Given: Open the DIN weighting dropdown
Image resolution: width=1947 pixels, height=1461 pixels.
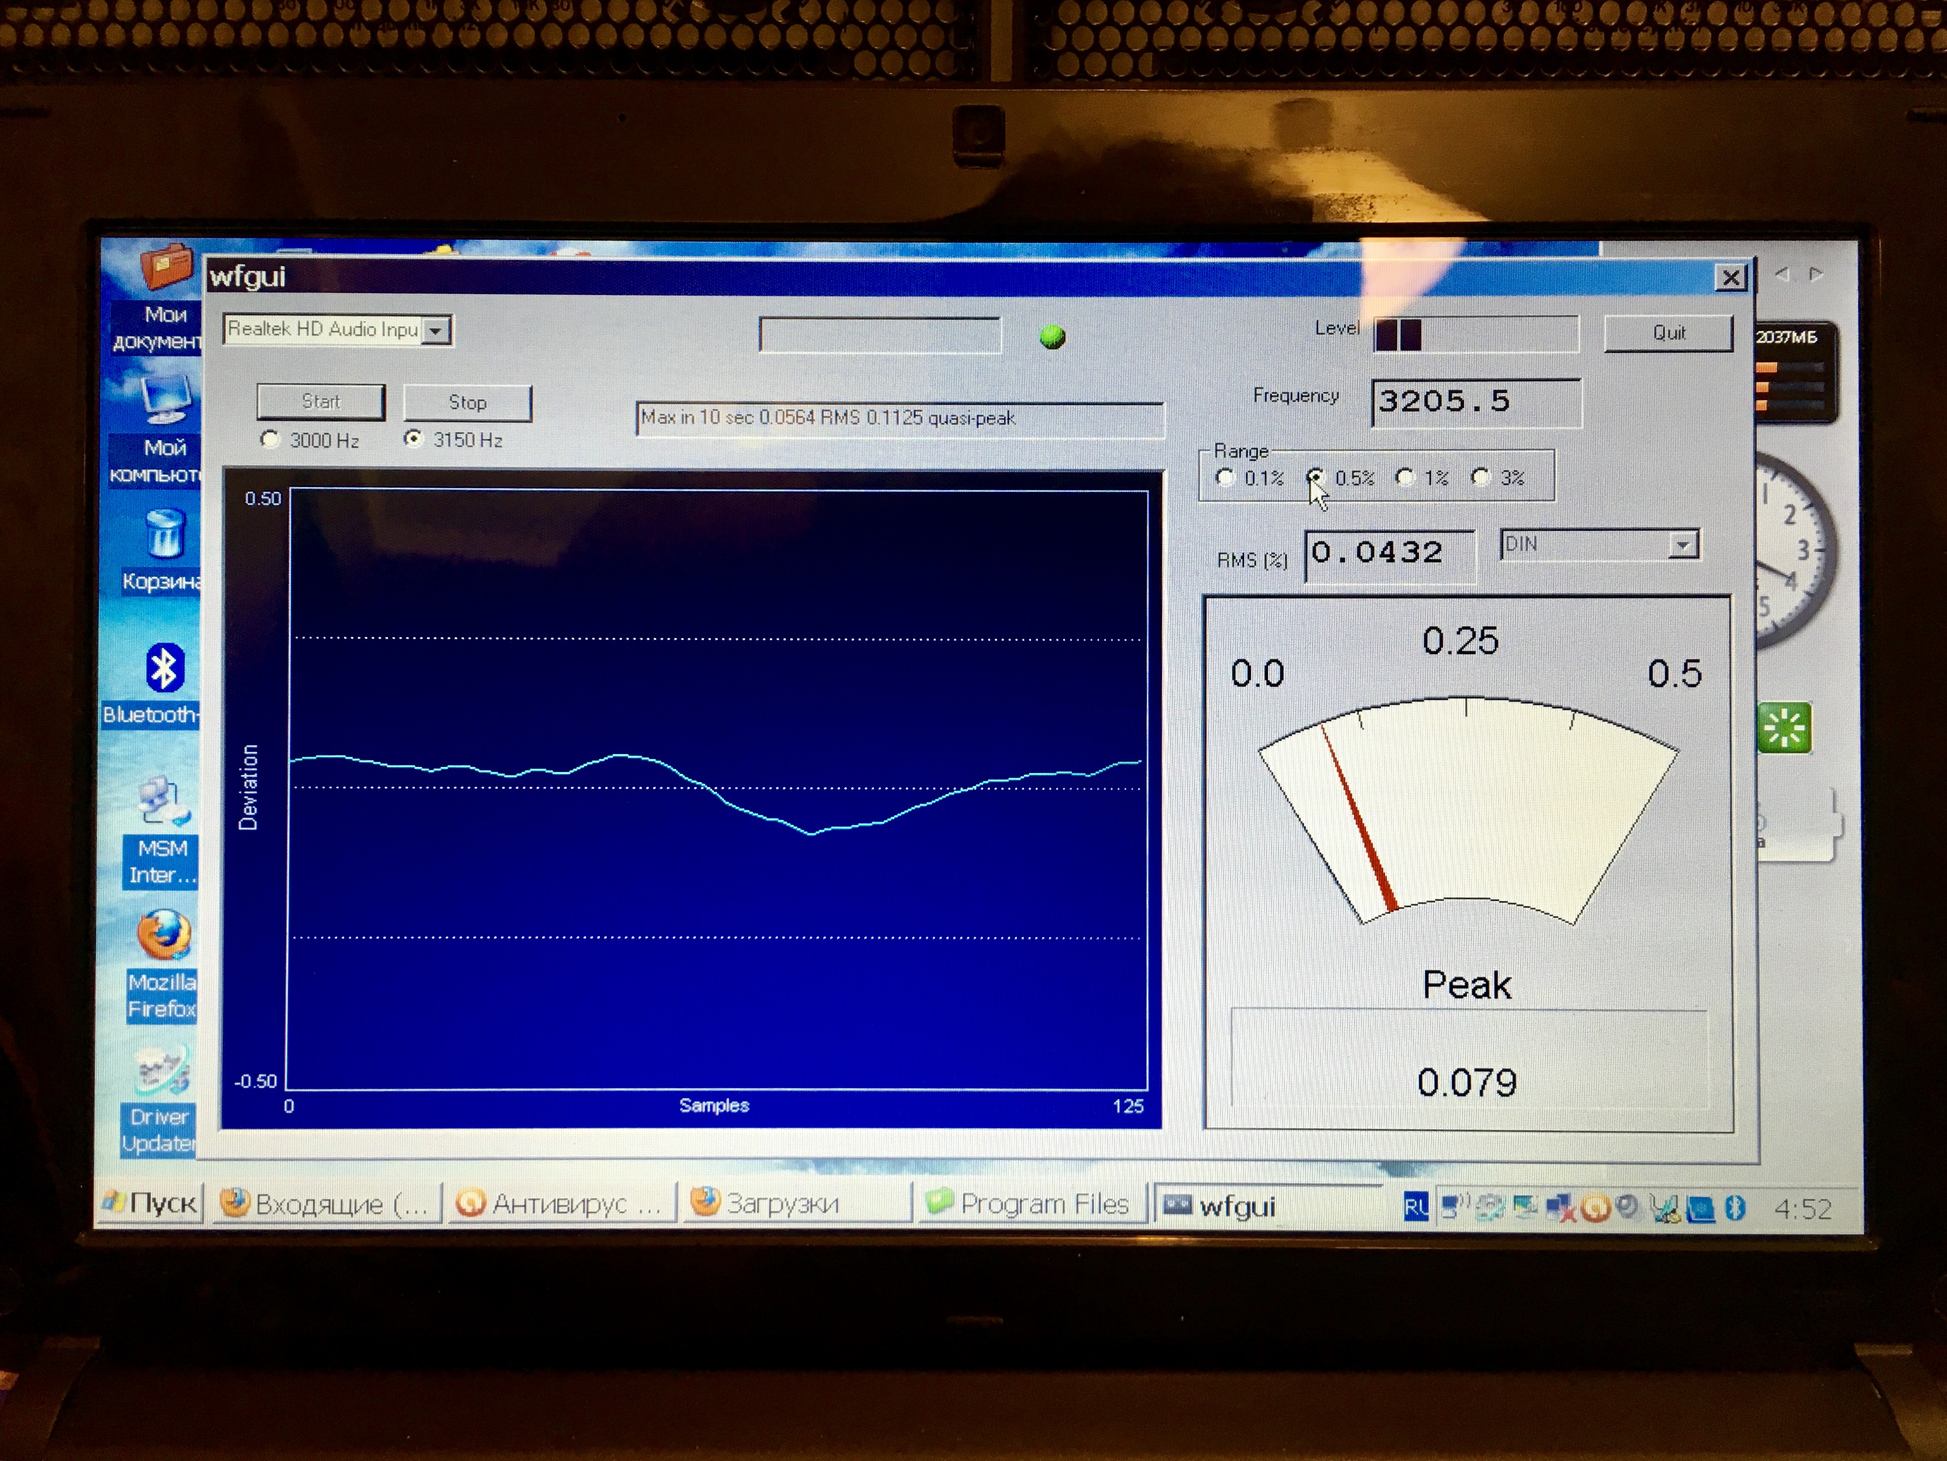Looking at the screenshot, I should [x=1682, y=545].
